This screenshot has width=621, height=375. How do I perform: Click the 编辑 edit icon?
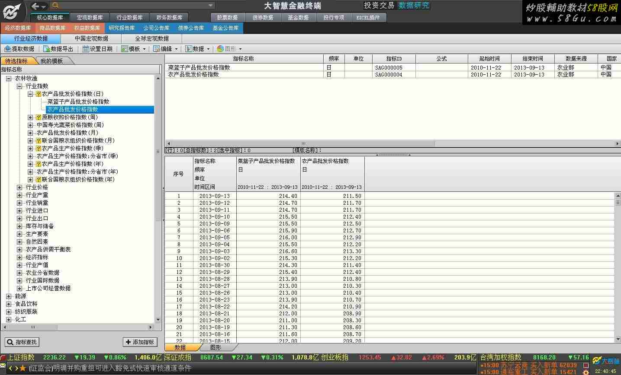[x=157, y=49]
